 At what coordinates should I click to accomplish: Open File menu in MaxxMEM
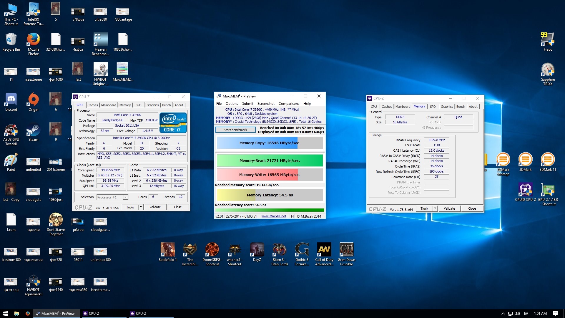(x=219, y=104)
